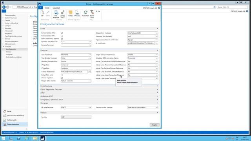Screen dimensions: 251x141
Task: Toggle the Excluir Nos. serie checkbox
Action: [62, 75]
